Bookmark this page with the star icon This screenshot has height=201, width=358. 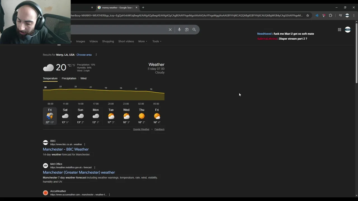pyautogui.click(x=308, y=15)
